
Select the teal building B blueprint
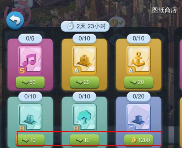[30, 117]
